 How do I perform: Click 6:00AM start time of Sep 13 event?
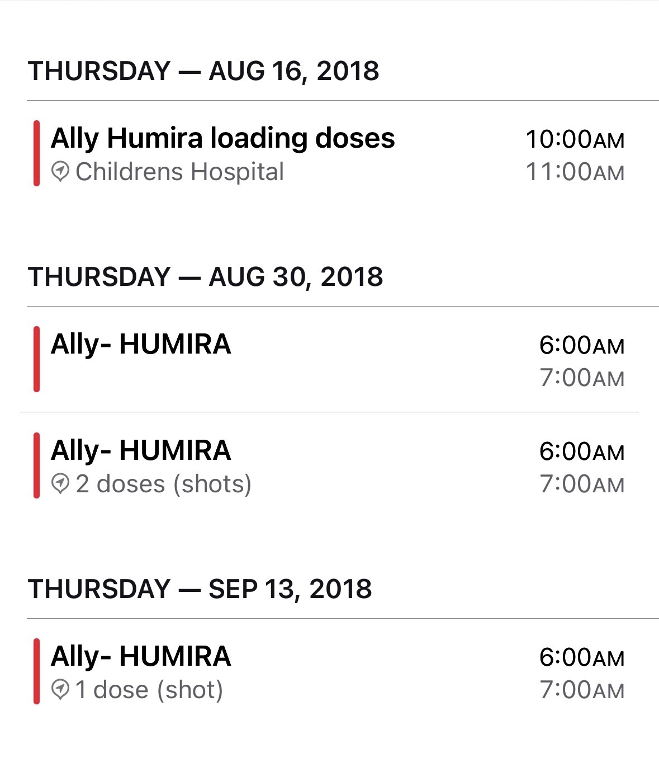(x=581, y=657)
